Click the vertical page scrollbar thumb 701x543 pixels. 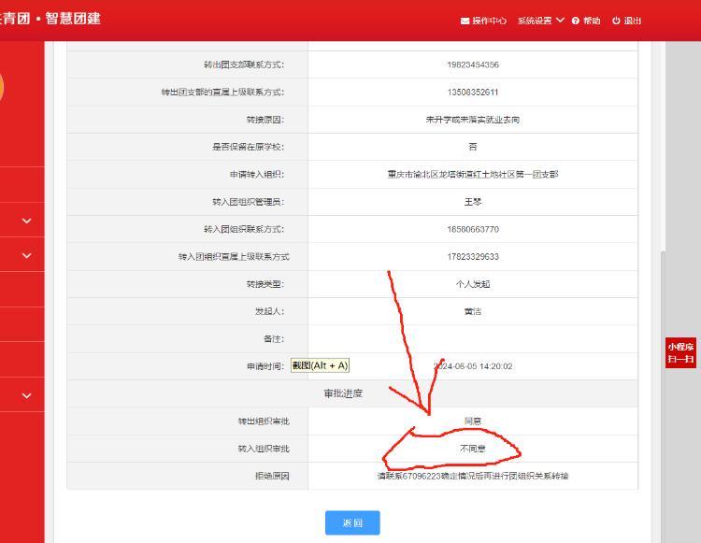pyautogui.click(x=663, y=395)
